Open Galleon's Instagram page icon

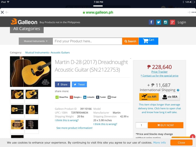pyautogui.click(x=165, y=22)
